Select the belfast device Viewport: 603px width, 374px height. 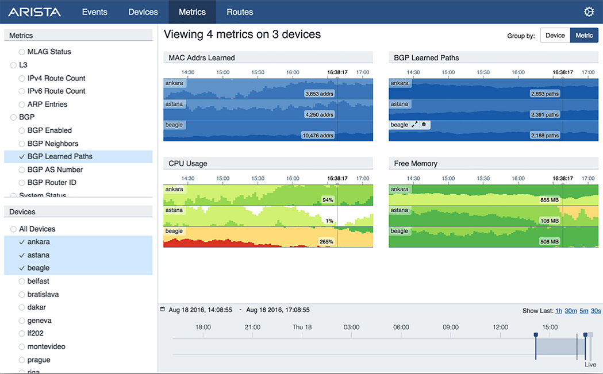tap(37, 281)
